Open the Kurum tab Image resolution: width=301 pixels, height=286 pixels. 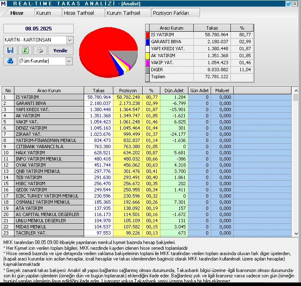click(44, 13)
